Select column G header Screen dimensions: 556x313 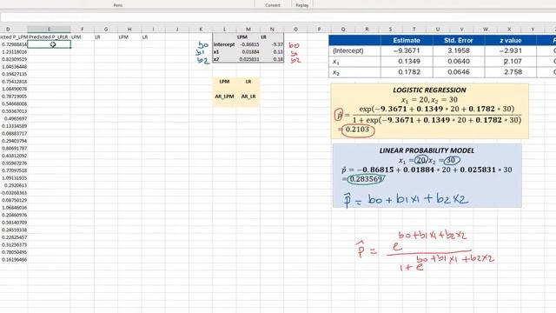click(x=106, y=29)
